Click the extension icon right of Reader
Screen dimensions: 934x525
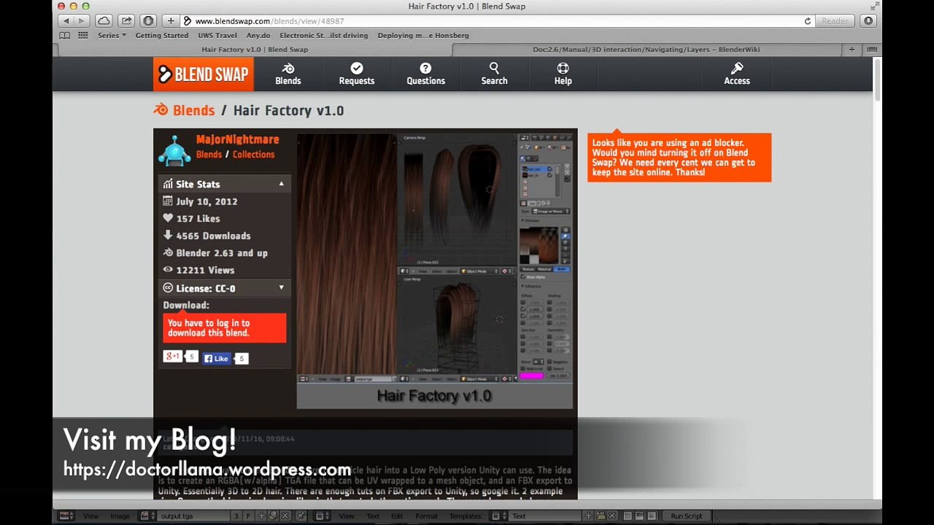pyautogui.click(x=868, y=21)
